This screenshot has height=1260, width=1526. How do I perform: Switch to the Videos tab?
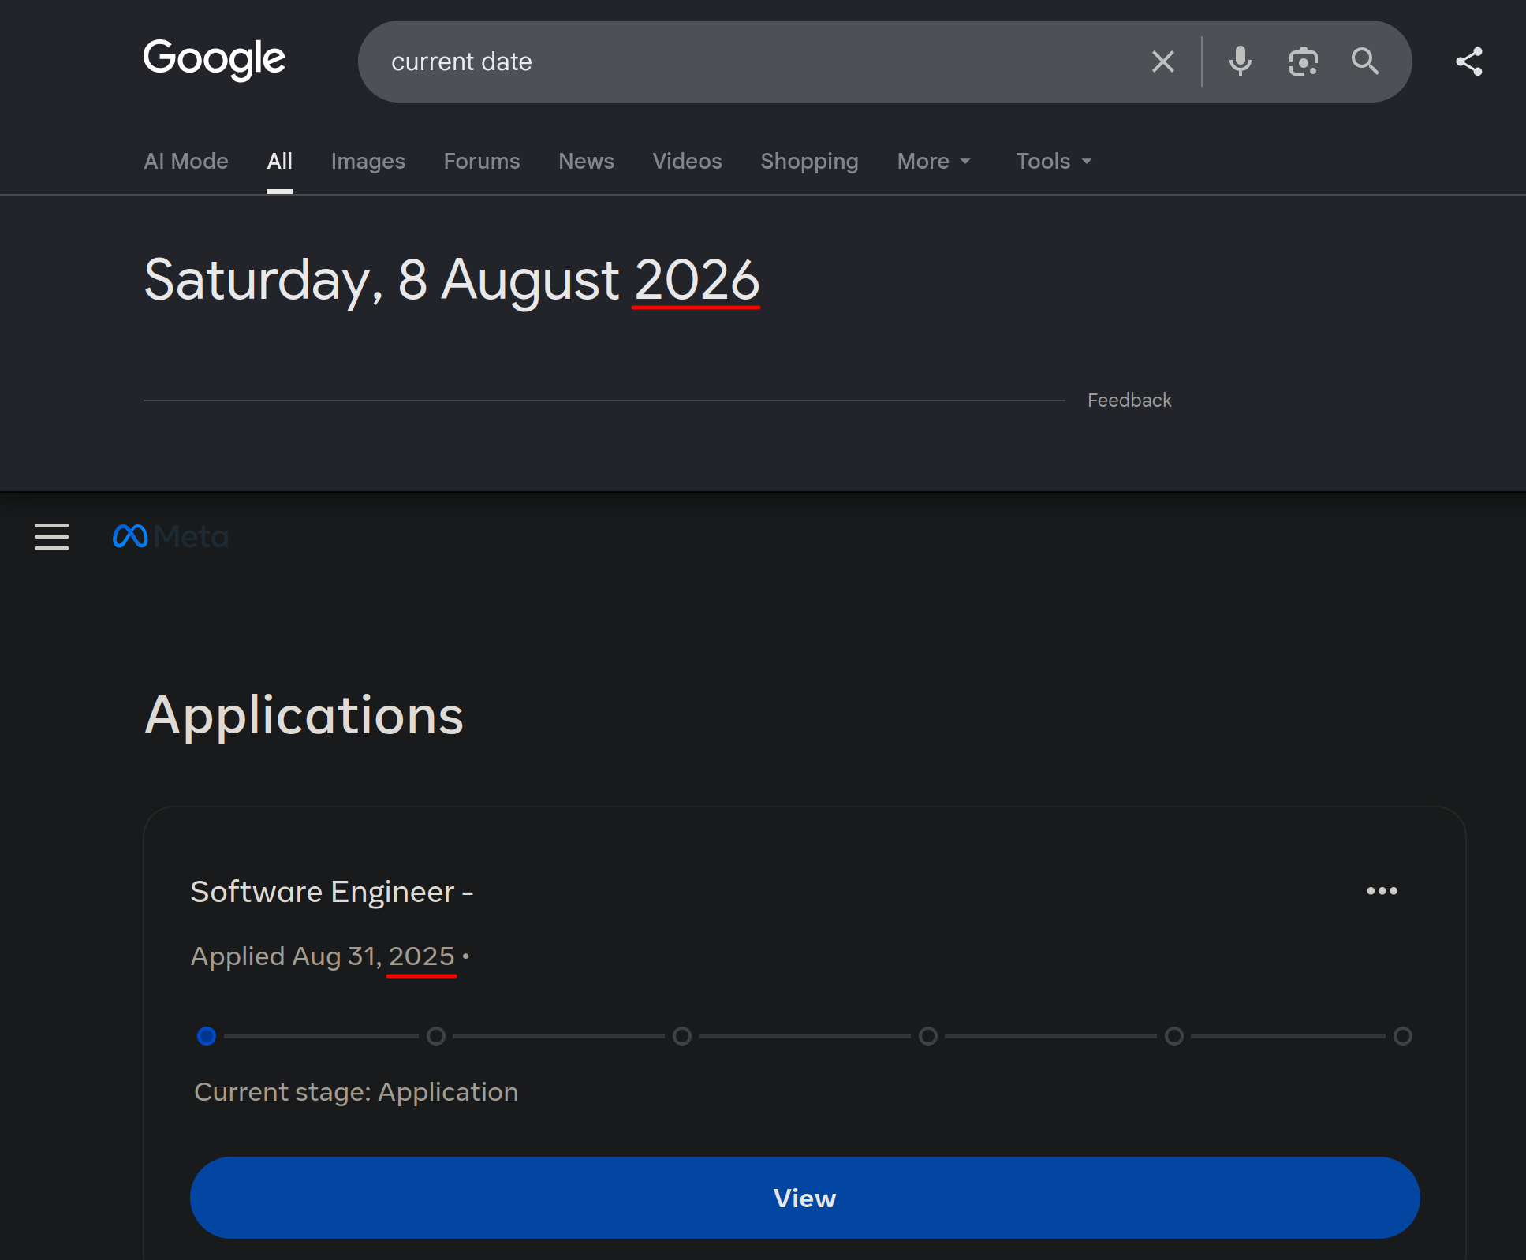click(x=688, y=161)
